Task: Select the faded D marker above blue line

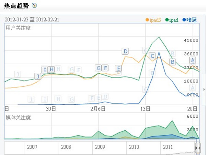Action: pyautogui.click(x=105, y=97)
